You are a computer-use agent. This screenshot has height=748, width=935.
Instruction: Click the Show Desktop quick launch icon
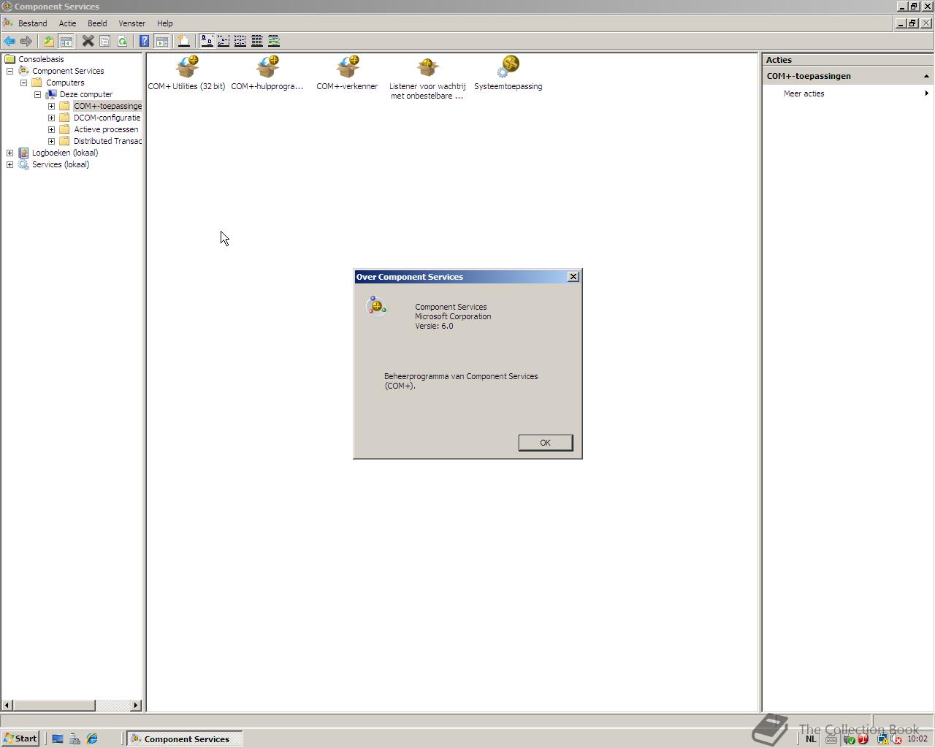(58, 739)
